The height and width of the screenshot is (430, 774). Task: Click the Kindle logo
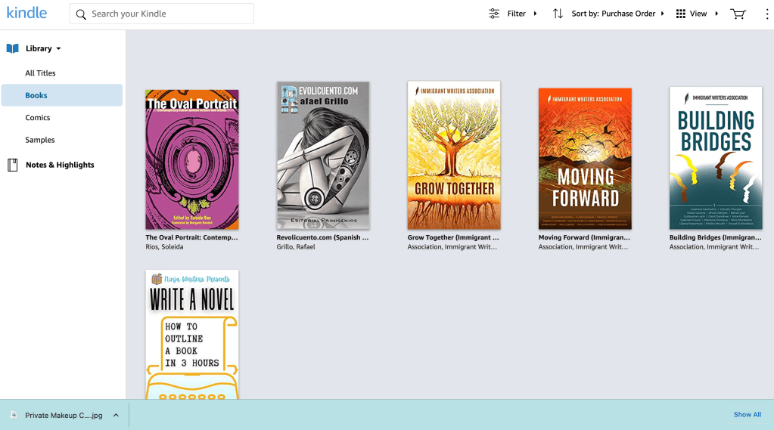tap(26, 13)
